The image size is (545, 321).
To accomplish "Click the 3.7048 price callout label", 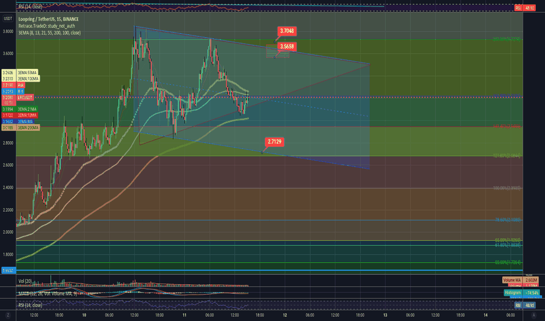I will coord(287,31).
